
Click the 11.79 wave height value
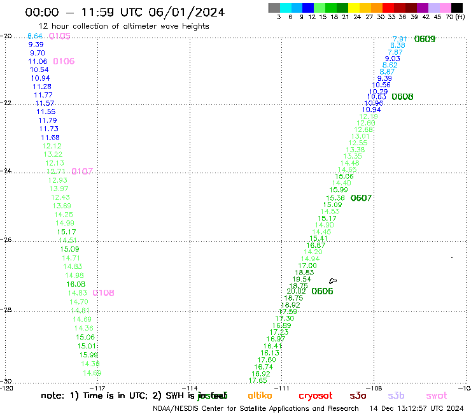pos(48,120)
